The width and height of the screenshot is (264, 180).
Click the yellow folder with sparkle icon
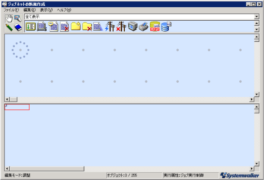click(x=76, y=26)
